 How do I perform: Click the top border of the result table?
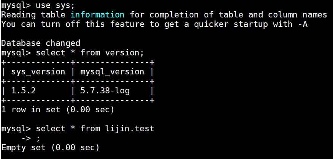(78, 62)
